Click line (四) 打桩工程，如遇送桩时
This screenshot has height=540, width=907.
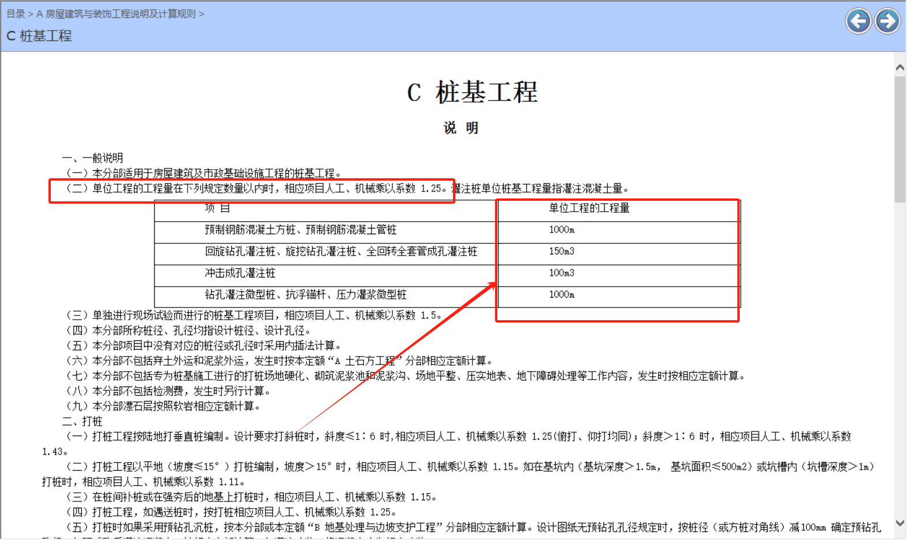click(231, 512)
